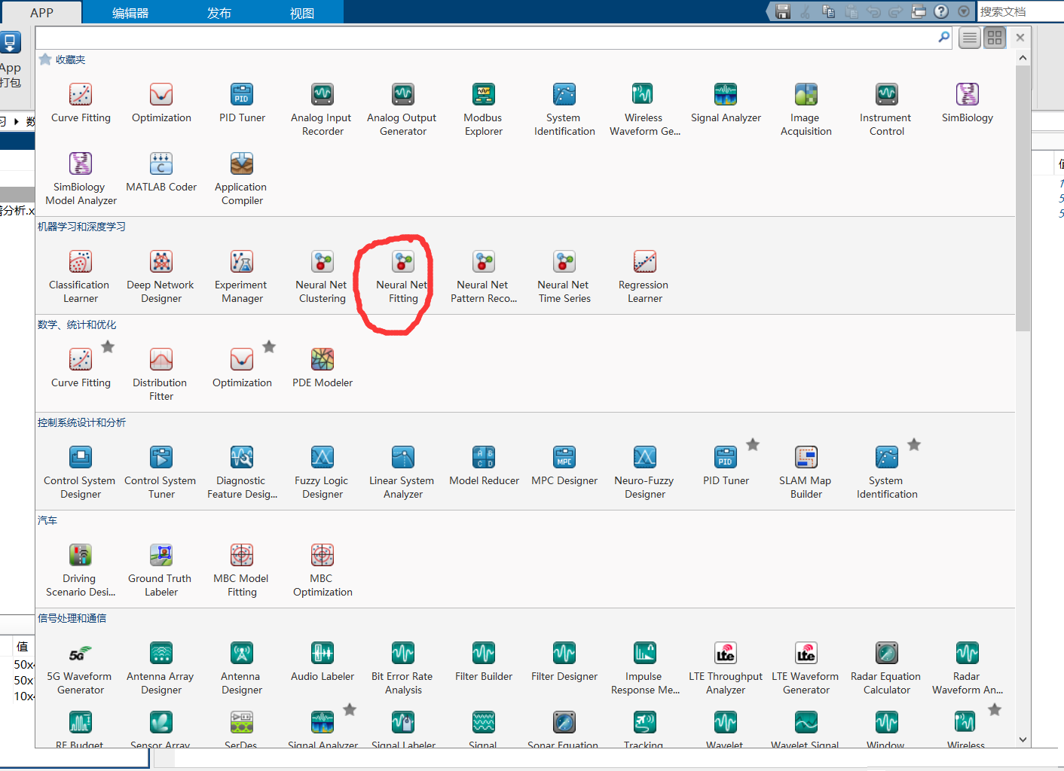Toggle favorite star beside PID Tuner in control section
Viewport: 1064px width, 771px height.
coord(753,444)
